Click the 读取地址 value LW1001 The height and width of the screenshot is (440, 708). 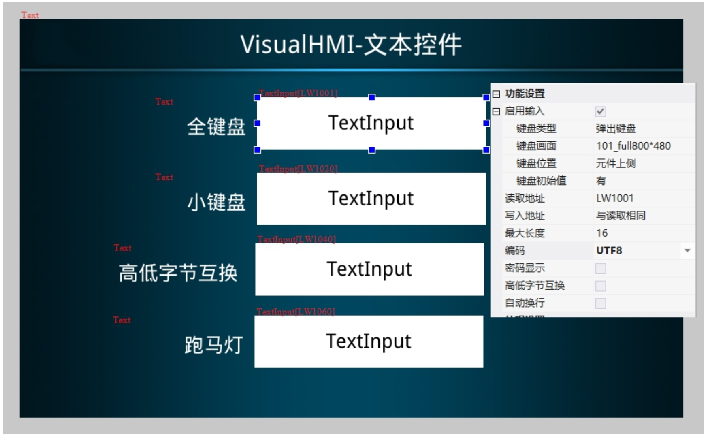tap(614, 199)
